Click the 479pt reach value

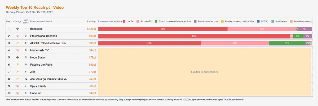click(x=92, y=57)
